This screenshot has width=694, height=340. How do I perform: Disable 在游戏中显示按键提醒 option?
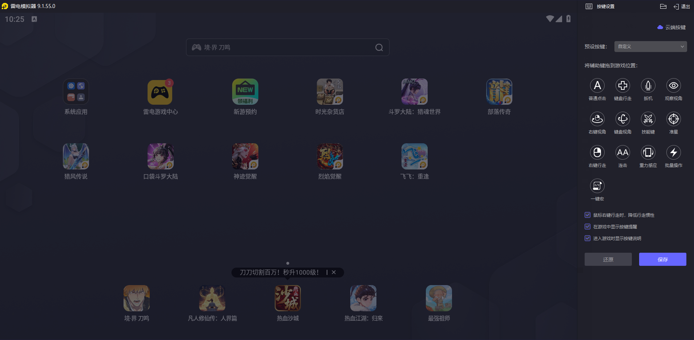pos(588,227)
